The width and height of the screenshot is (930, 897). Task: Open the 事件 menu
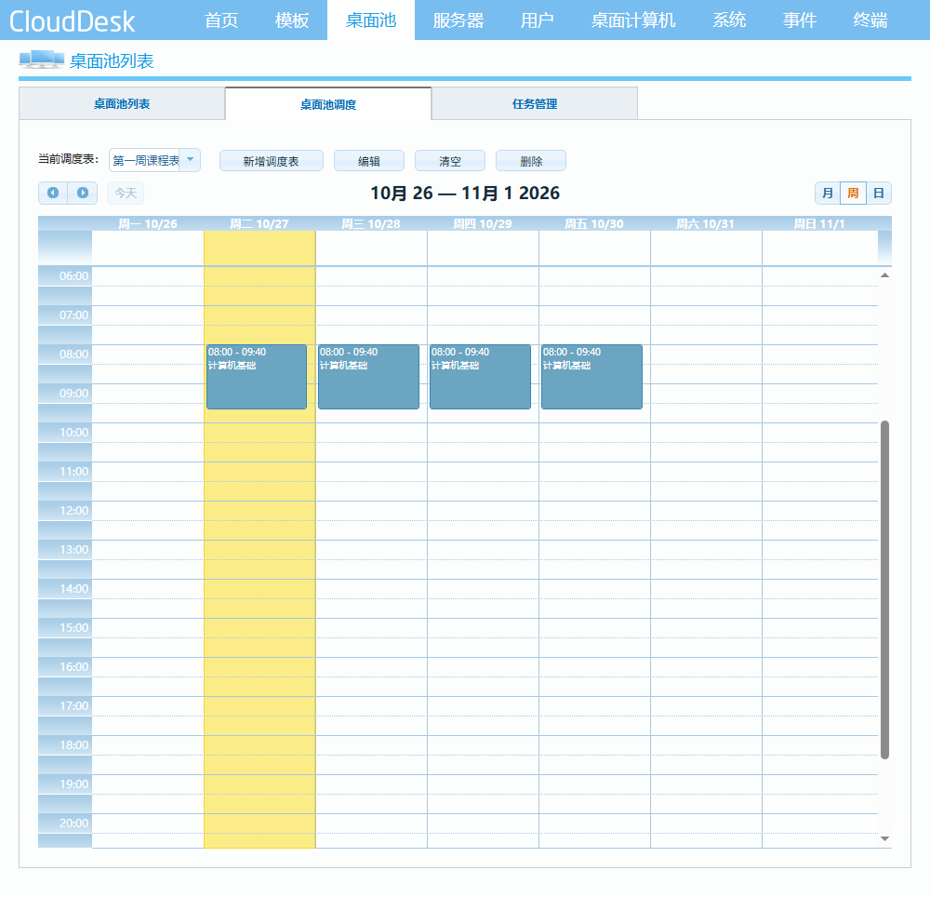pyautogui.click(x=800, y=20)
